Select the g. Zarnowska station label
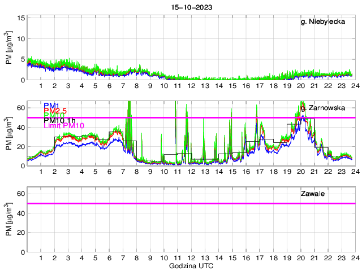Image resolution: width=362 pixels, height=271 pixels. coord(327,107)
